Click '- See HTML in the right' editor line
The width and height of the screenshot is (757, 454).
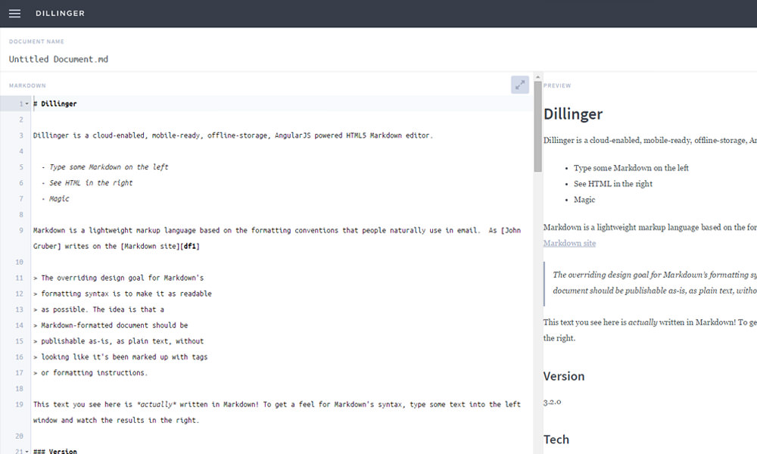click(x=87, y=183)
